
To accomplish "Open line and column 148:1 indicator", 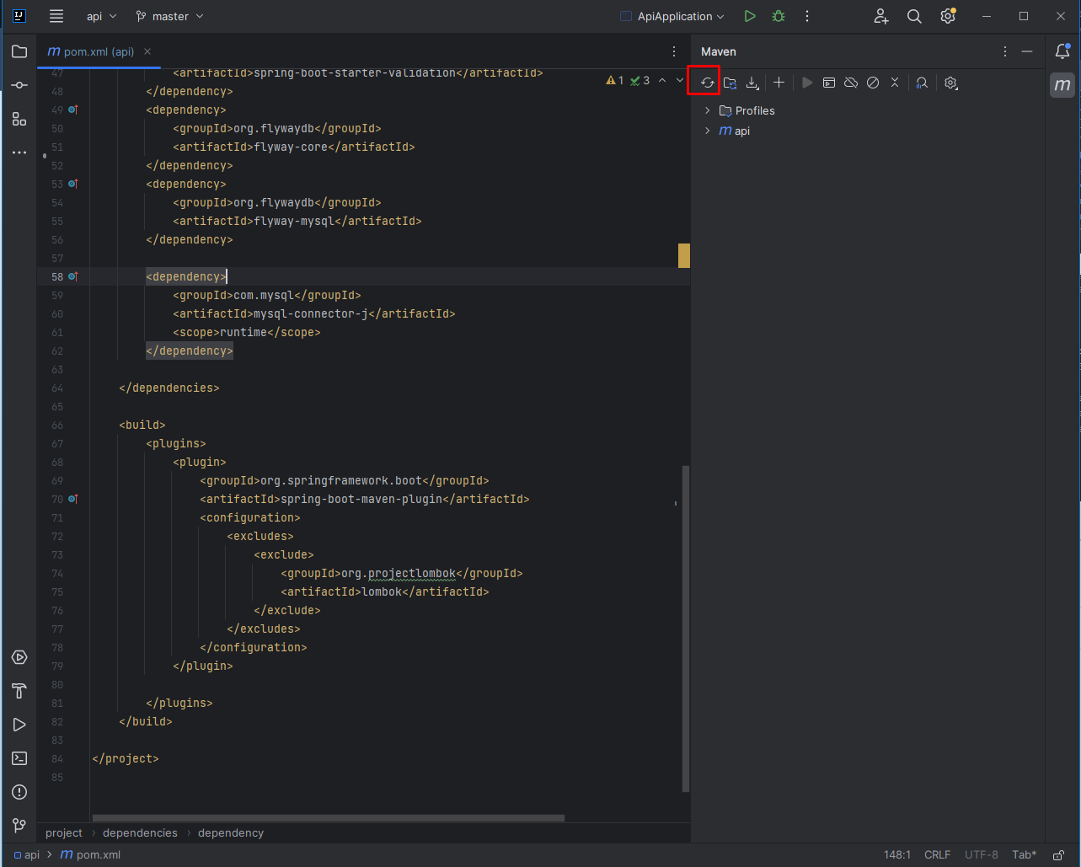I will (x=897, y=854).
